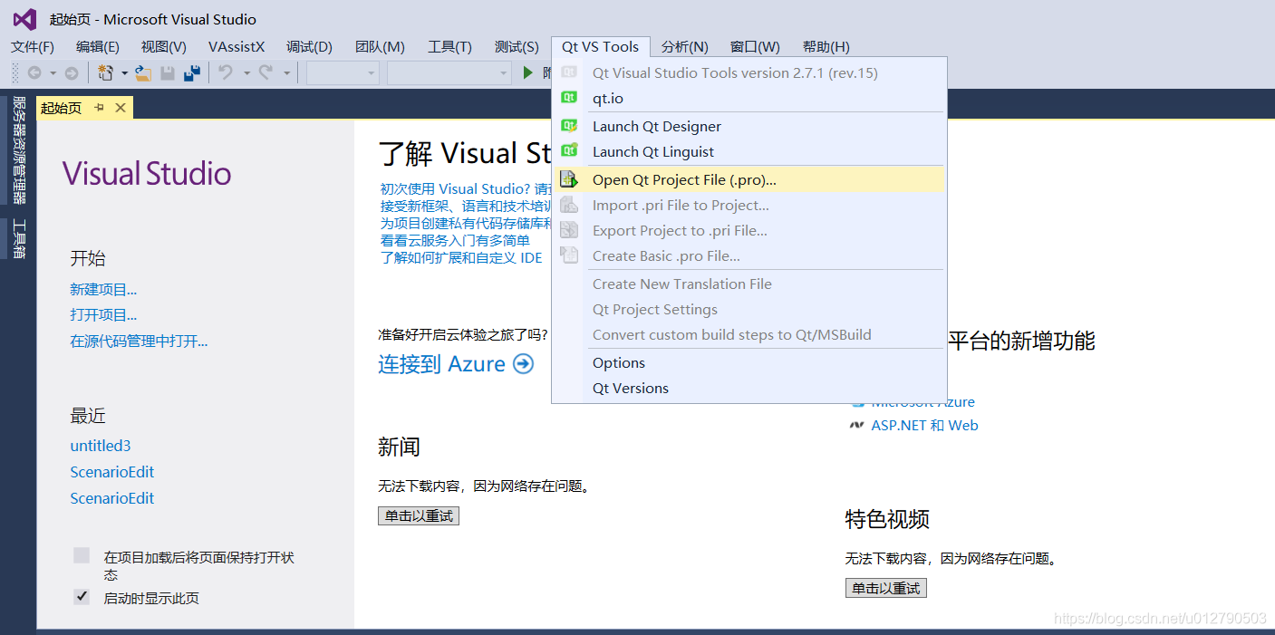Click the 连接到 Azure link
The image size is (1275, 635).
click(441, 364)
